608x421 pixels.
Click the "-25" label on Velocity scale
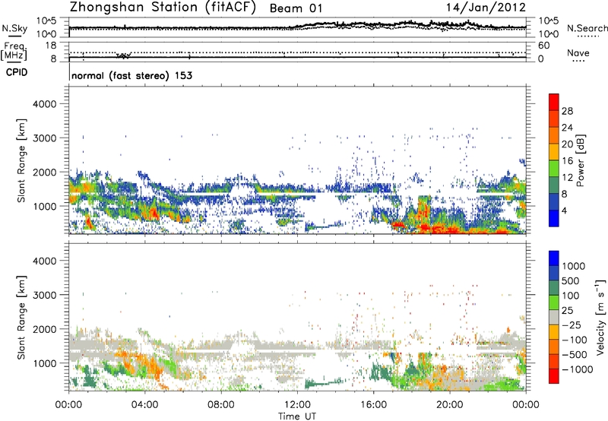[x=571, y=325]
